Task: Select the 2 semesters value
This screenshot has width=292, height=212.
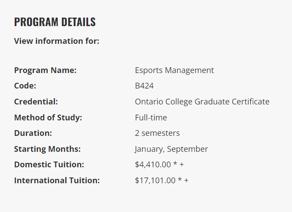Action: (157, 133)
